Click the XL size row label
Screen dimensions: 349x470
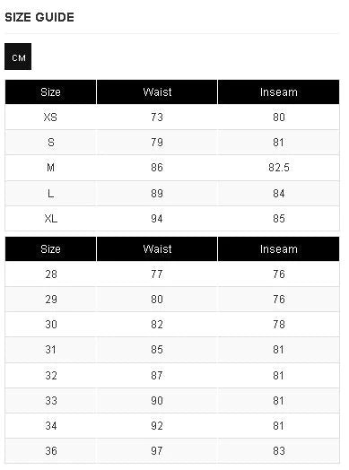coord(50,219)
